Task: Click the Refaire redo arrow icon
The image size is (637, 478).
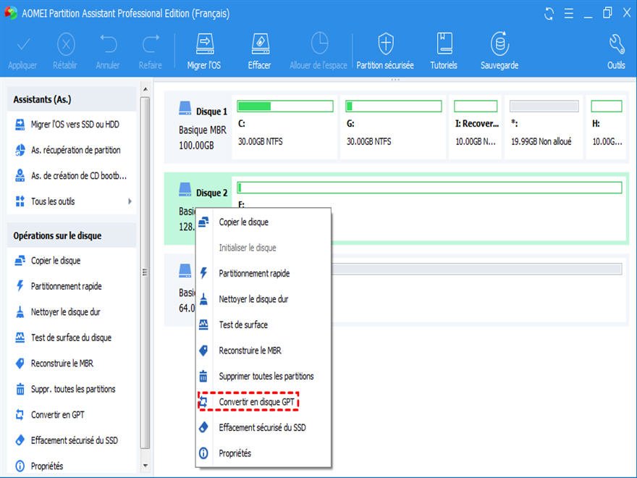Action: pos(151,44)
